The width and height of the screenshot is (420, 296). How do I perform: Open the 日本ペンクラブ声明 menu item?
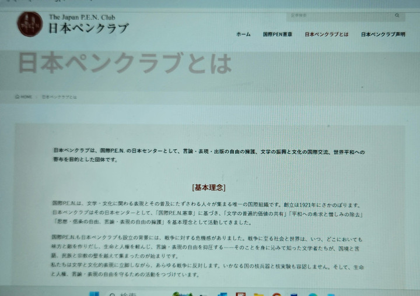pyautogui.click(x=383, y=34)
